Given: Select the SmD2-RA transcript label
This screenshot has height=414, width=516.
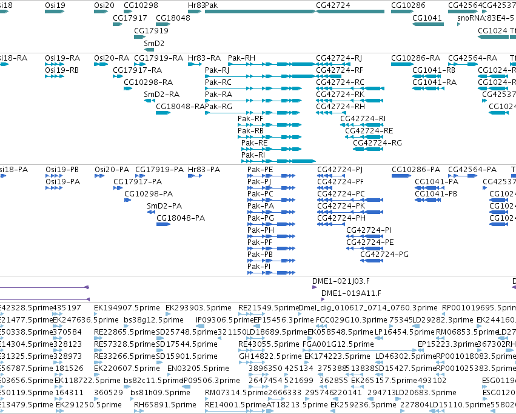Looking at the screenshot, I should 161,95.
